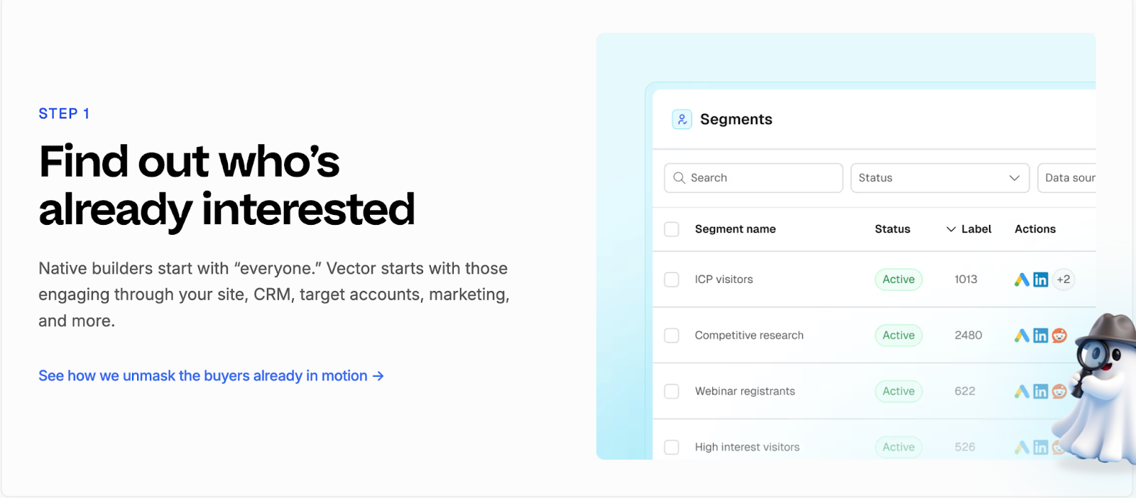Viewport: 1136px width, 498px height.
Task: Open the Status filter dropdown
Action: pyautogui.click(x=939, y=177)
